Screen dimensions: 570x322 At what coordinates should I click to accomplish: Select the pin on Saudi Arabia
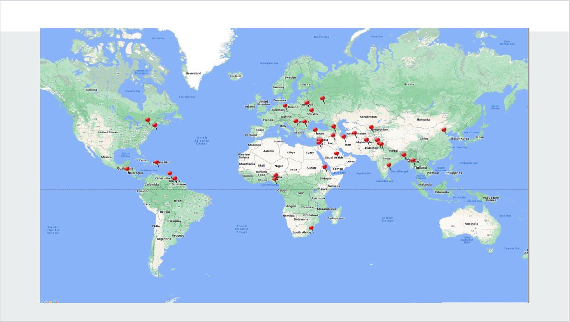336,154
